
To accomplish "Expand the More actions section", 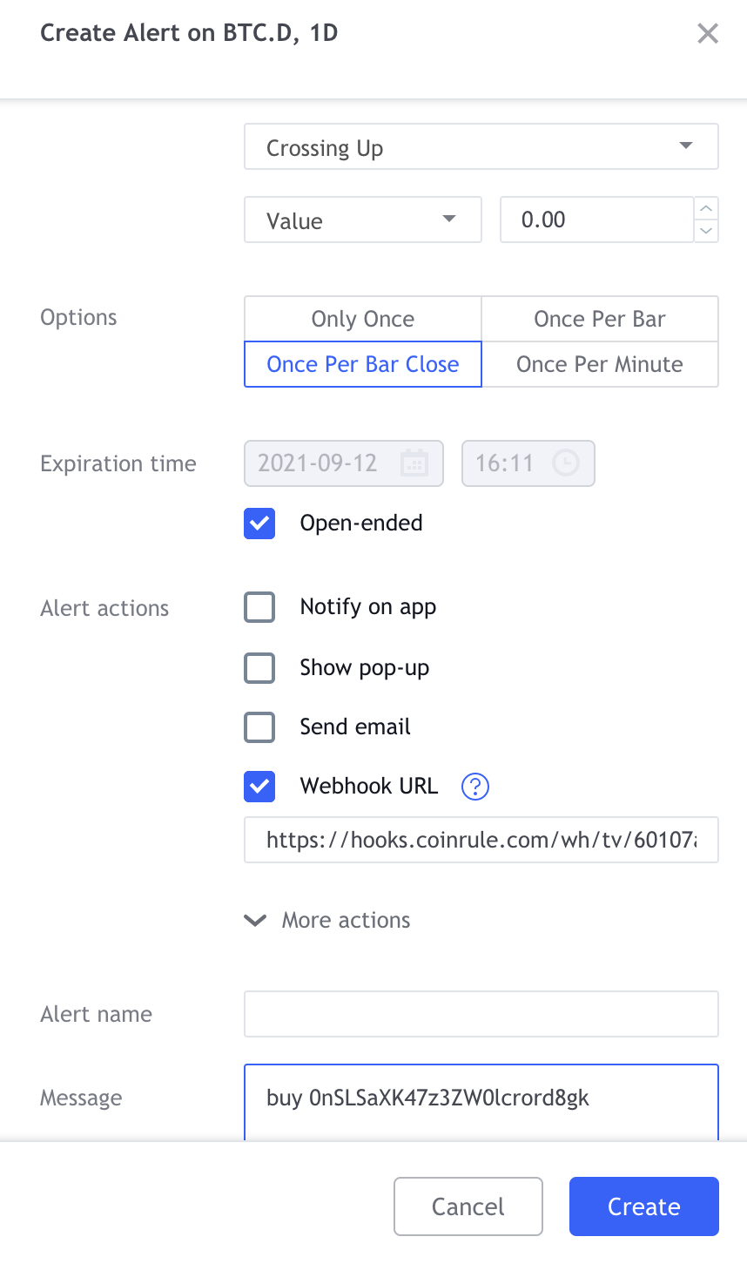I will pyautogui.click(x=327, y=921).
